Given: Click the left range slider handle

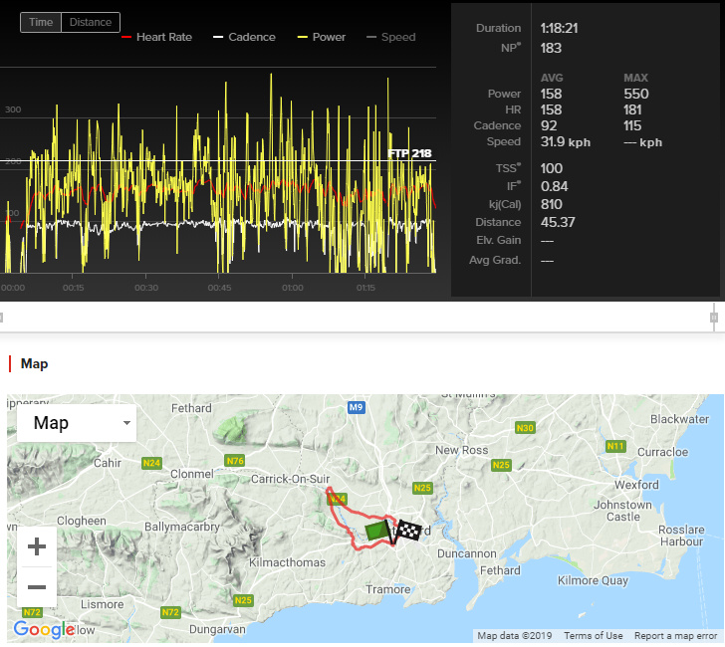Looking at the screenshot, I should 1,318.
